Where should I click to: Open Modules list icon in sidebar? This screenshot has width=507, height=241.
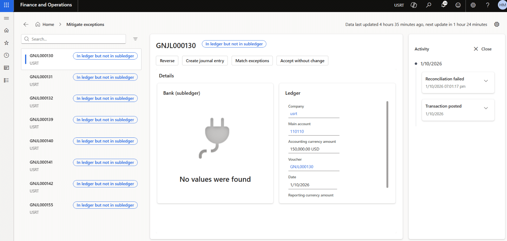(6, 80)
